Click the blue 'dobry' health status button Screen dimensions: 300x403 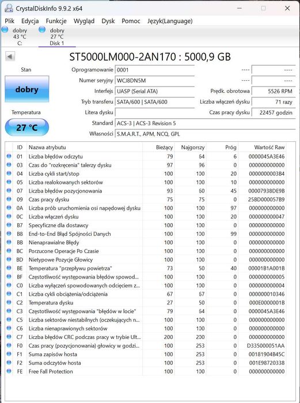[x=27, y=89]
